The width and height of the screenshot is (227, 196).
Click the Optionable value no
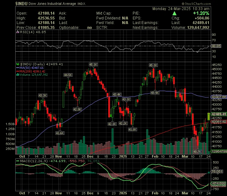point(90,28)
